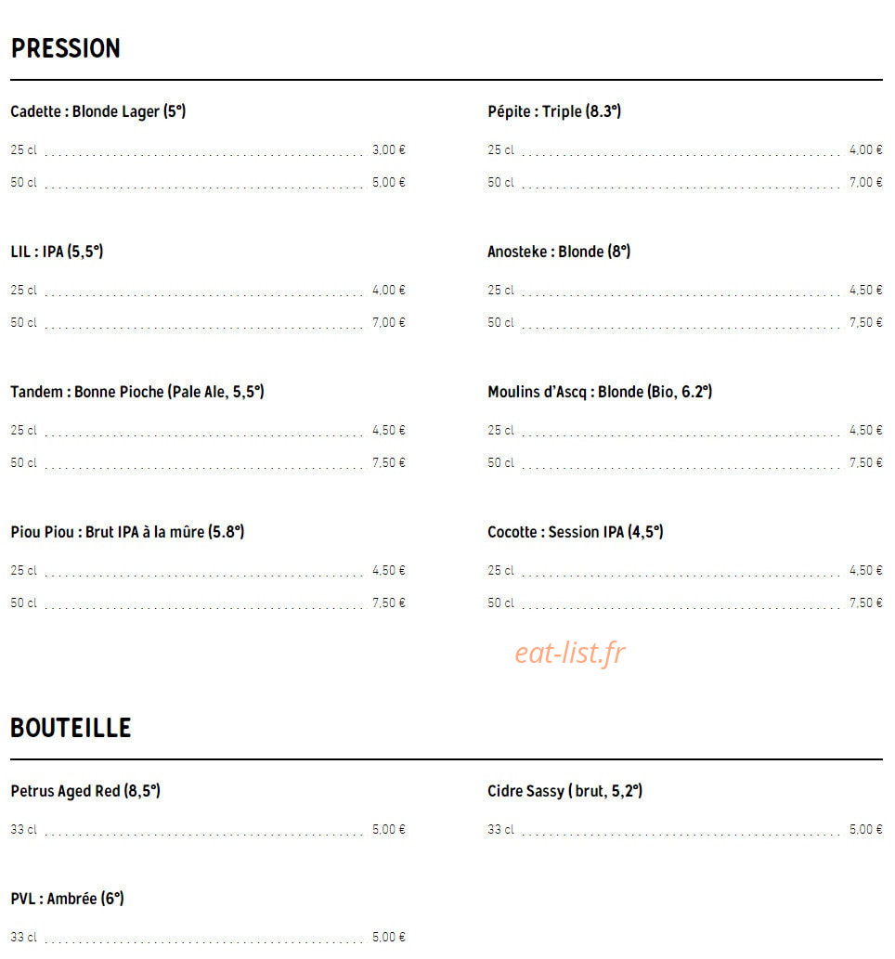895x959 pixels.
Task: Click Piou Piou : Brut IPA à la mûre
Action: [x=127, y=531]
